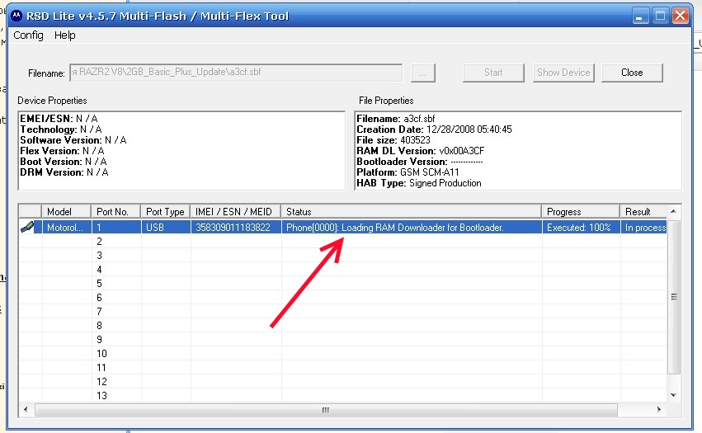Click the horizontal scrollbar left arrow
The width and height of the screenshot is (702, 433).
click(26, 409)
